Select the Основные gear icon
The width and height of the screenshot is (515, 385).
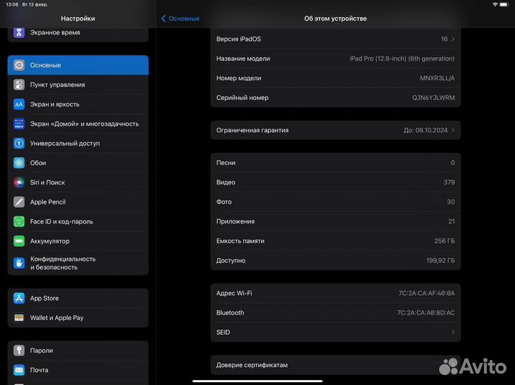pyautogui.click(x=19, y=65)
